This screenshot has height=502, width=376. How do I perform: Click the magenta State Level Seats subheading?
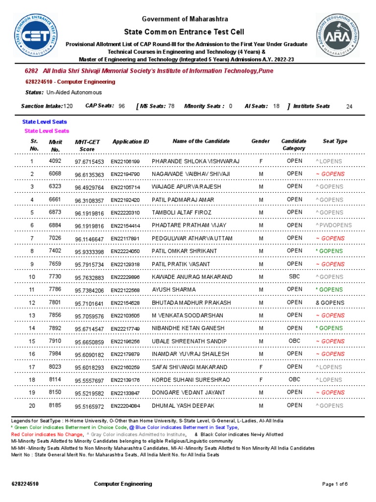(x=47, y=130)
